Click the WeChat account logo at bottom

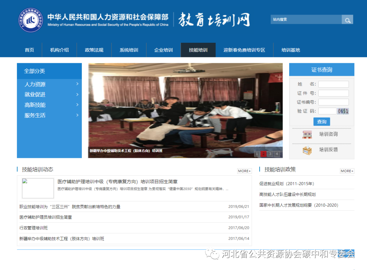(x=212, y=254)
